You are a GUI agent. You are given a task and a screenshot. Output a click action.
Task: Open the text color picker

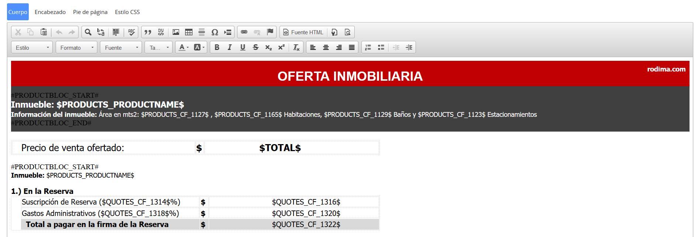point(183,48)
